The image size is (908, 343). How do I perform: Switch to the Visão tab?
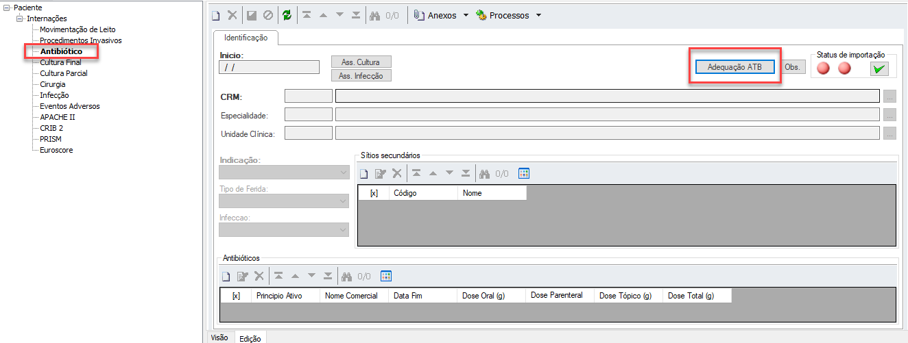pos(219,338)
